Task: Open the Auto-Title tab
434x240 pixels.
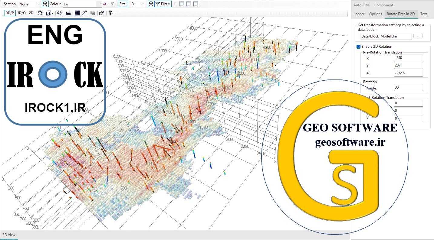Action: (361, 5)
